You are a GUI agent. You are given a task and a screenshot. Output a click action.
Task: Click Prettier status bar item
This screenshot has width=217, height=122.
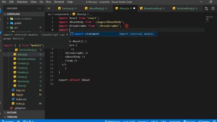point(204,121)
